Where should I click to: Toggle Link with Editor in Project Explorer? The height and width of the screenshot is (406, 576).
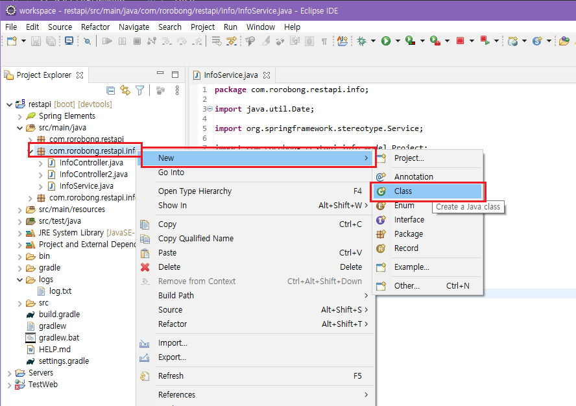point(125,90)
